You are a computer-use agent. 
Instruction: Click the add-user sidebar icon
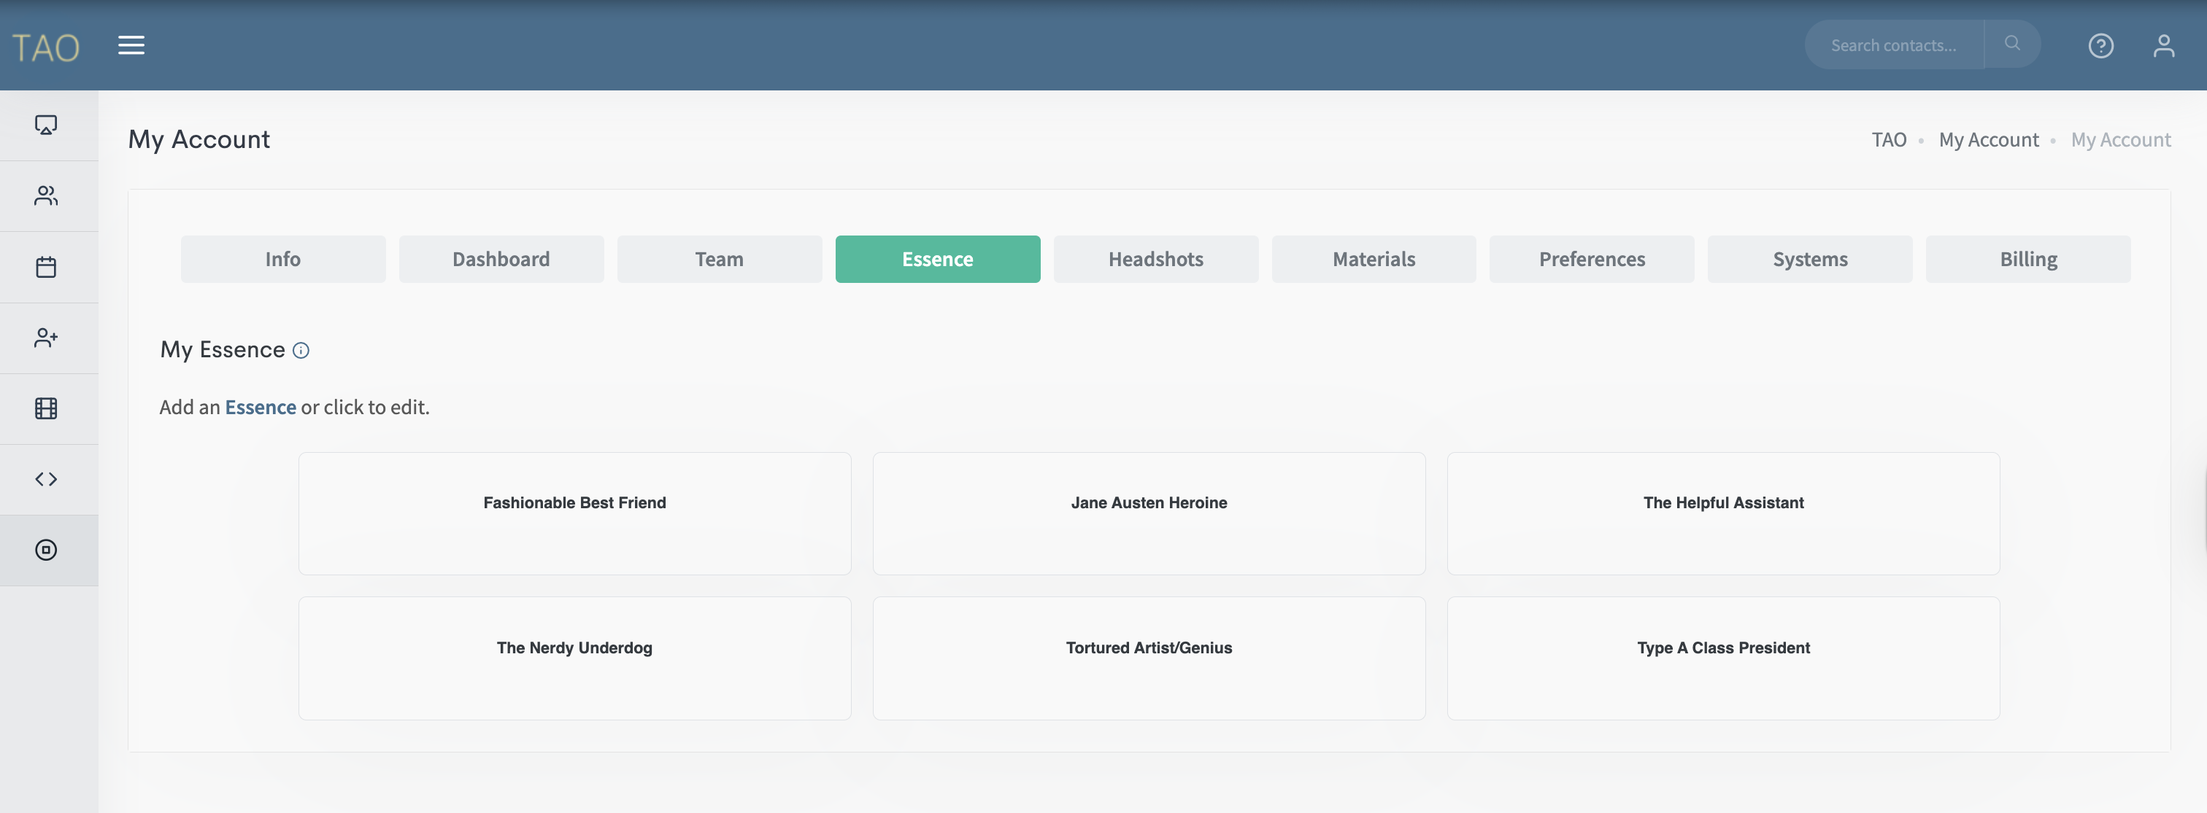[x=46, y=338]
